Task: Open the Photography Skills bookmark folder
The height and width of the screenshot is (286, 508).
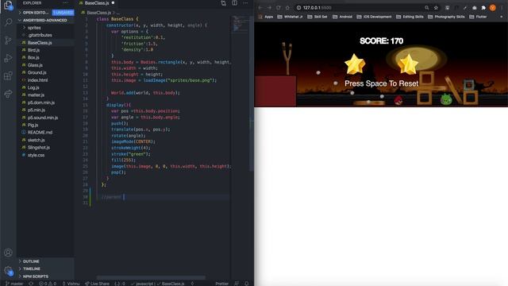Action: click(446, 17)
